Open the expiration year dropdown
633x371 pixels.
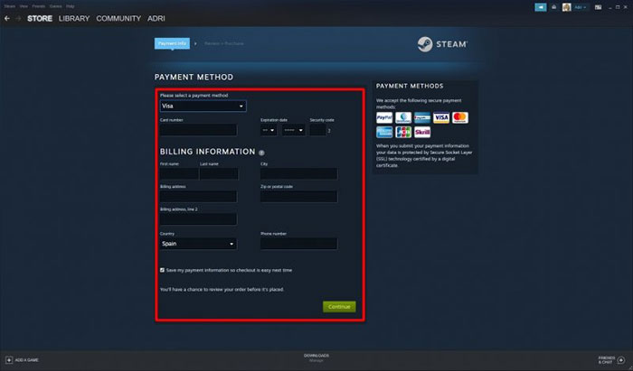[294, 130]
